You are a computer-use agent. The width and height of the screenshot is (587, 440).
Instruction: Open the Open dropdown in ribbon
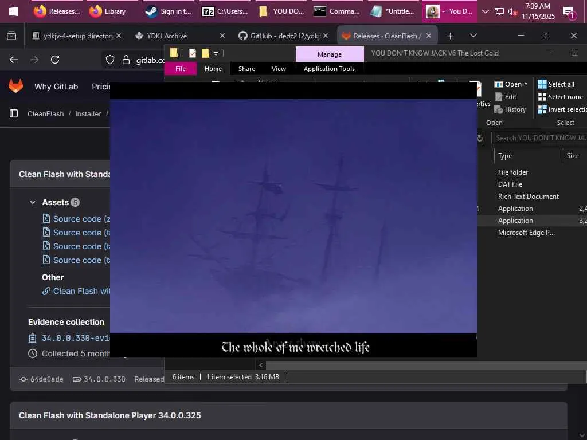coord(511,84)
